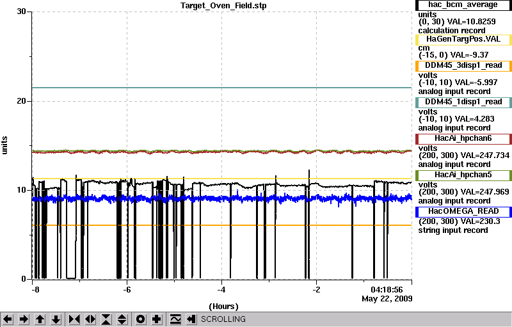Select the HacOMEGA_READ blue legend entry
512x327 pixels.
pos(463,212)
